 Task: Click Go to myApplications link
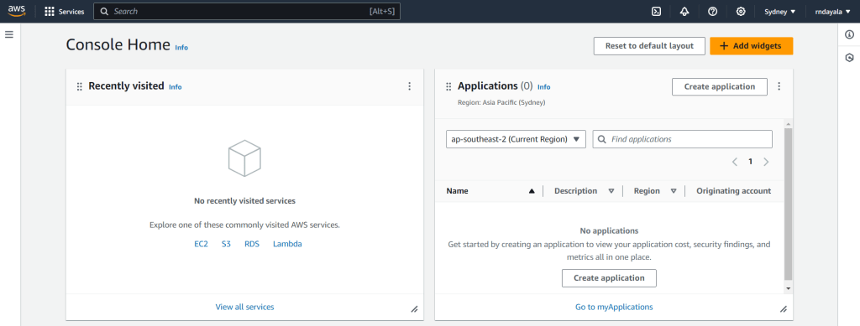pyautogui.click(x=614, y=307)
